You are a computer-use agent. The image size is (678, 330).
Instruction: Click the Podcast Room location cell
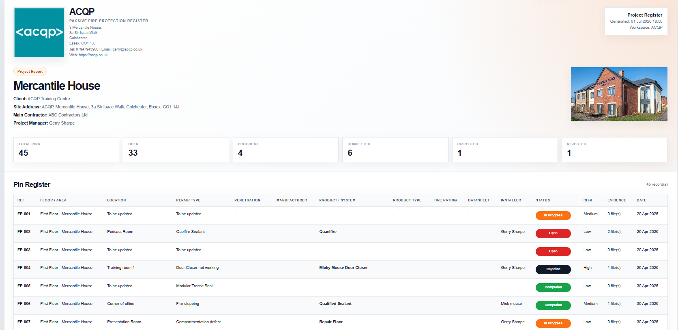pos(120,232)
